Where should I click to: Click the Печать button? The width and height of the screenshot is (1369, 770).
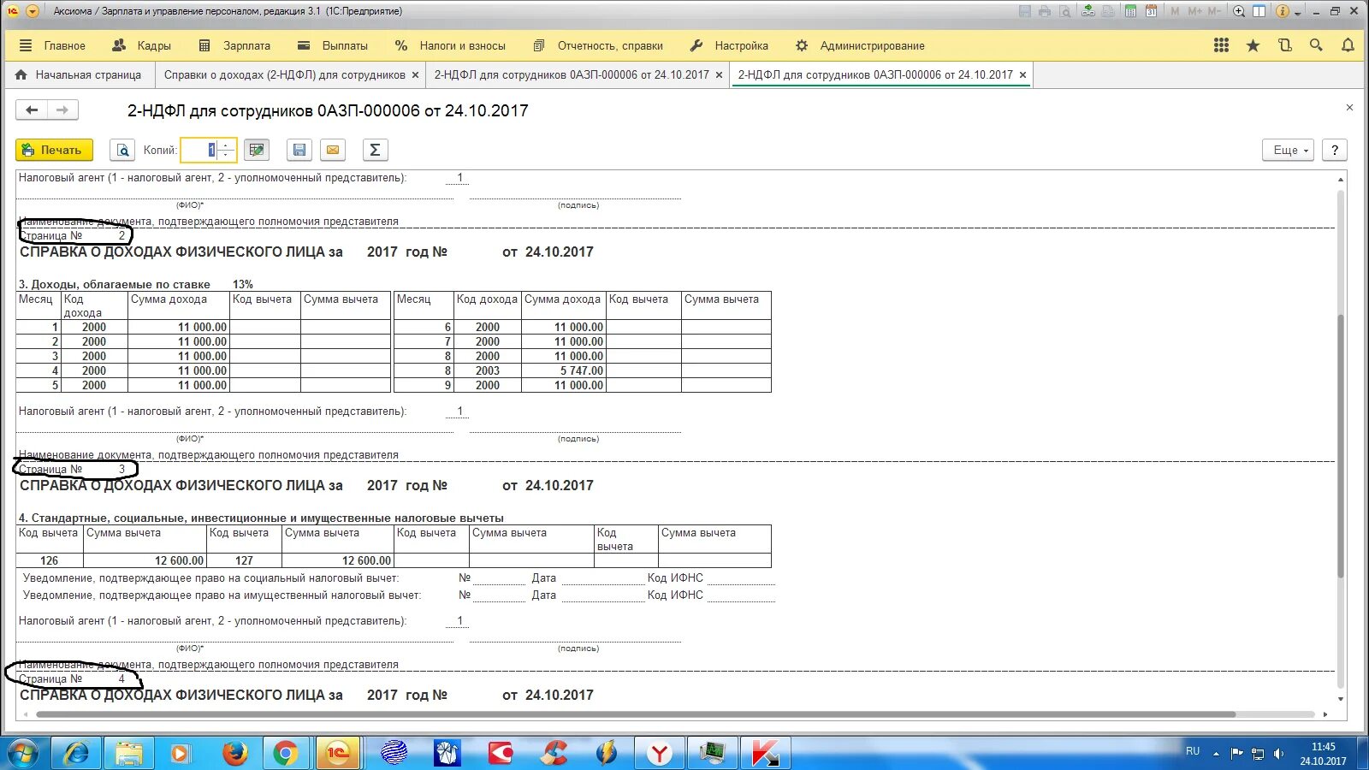tap(54, 151)
